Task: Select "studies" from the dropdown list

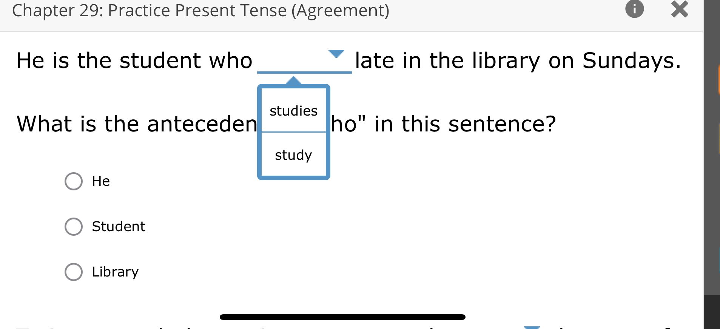Action: tap(293, 111)
